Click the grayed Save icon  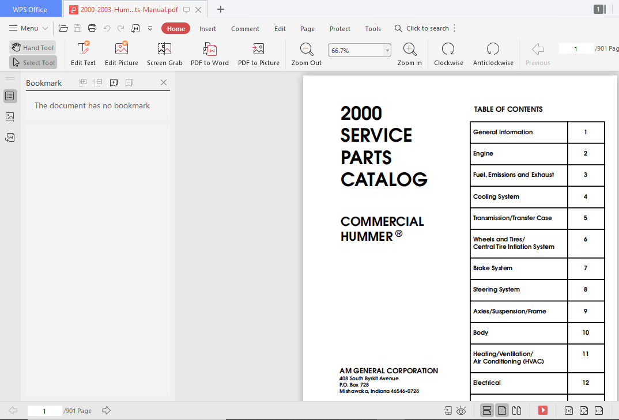pos(78,28)
